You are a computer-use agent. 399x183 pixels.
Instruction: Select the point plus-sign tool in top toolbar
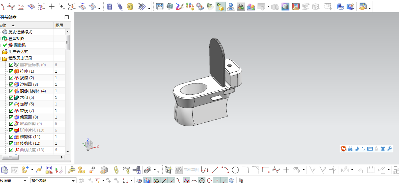click(x=52, y=6)
